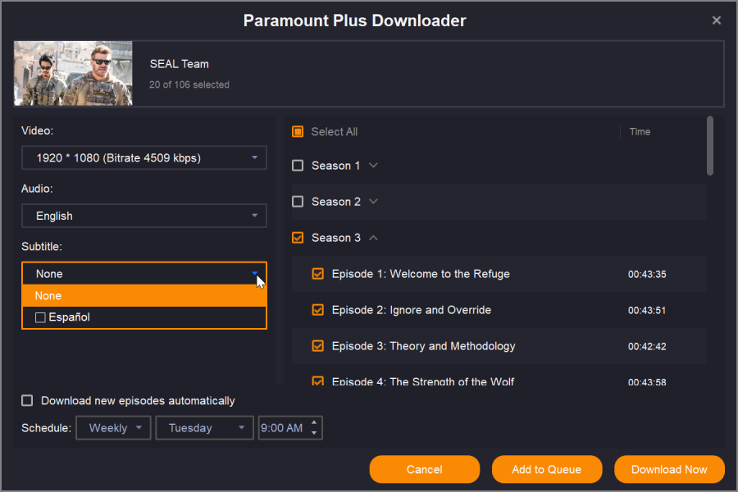The width and height of the screenshot is (738, 492).
Task: Click the Download Now button
Action: [669, 470]
